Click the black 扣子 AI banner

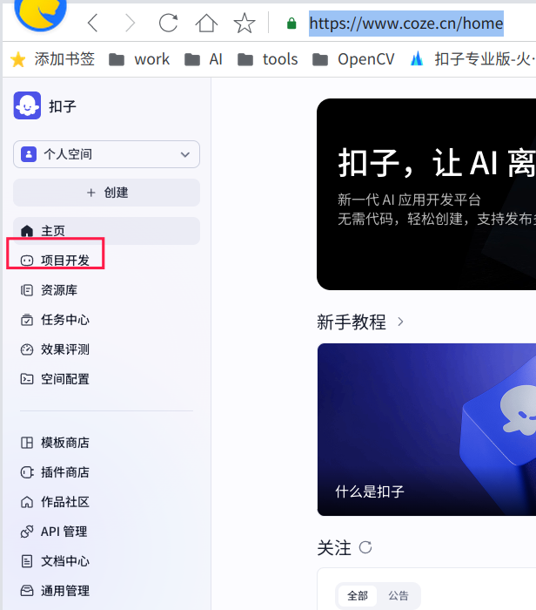[x=426, y=194]
